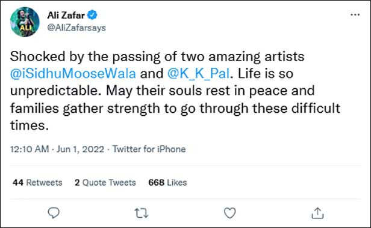Click the word unpredictable in the tweet
This screenshot has height=228, width=371.
coord(54,91)
